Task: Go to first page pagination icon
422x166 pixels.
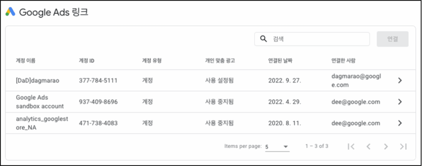Action: tap(351, 146)
